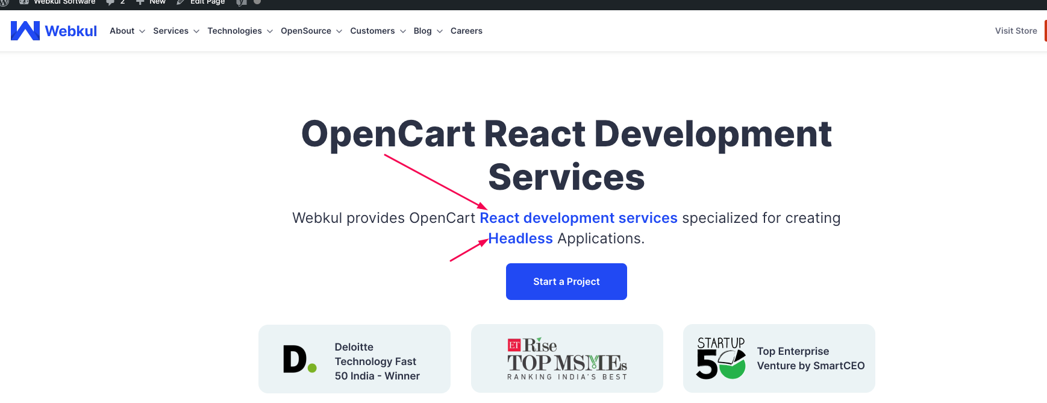Image resolution: width=1047 pixels, height=403 pixels.
Task: Expand the Services dropdown menu
Action: click(176, 31)
